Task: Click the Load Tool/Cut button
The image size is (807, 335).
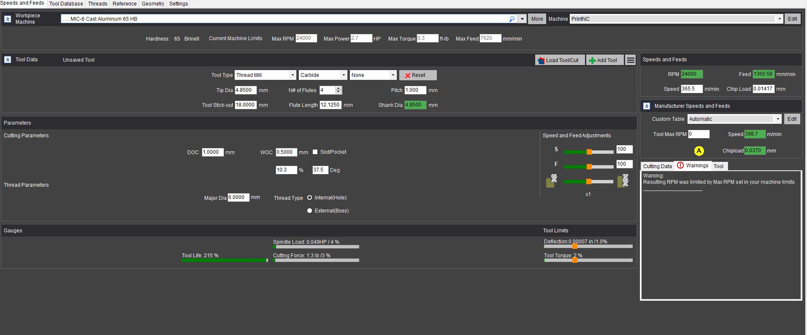Action: pyautogui.click(x=560, y=60)
